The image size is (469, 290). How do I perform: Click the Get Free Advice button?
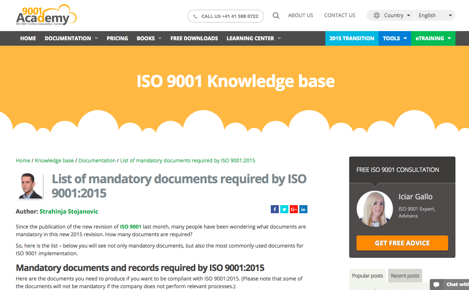[x=402, y=243]
